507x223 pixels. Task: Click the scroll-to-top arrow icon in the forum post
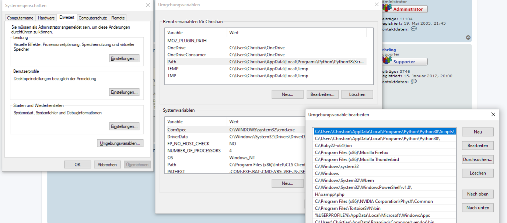tap(468, 37)
